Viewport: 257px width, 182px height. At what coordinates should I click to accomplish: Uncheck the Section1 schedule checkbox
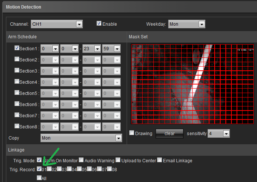17,48
